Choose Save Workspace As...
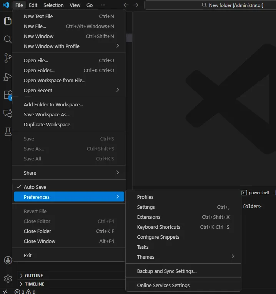The image size is (276, 294). click(69, 114)
